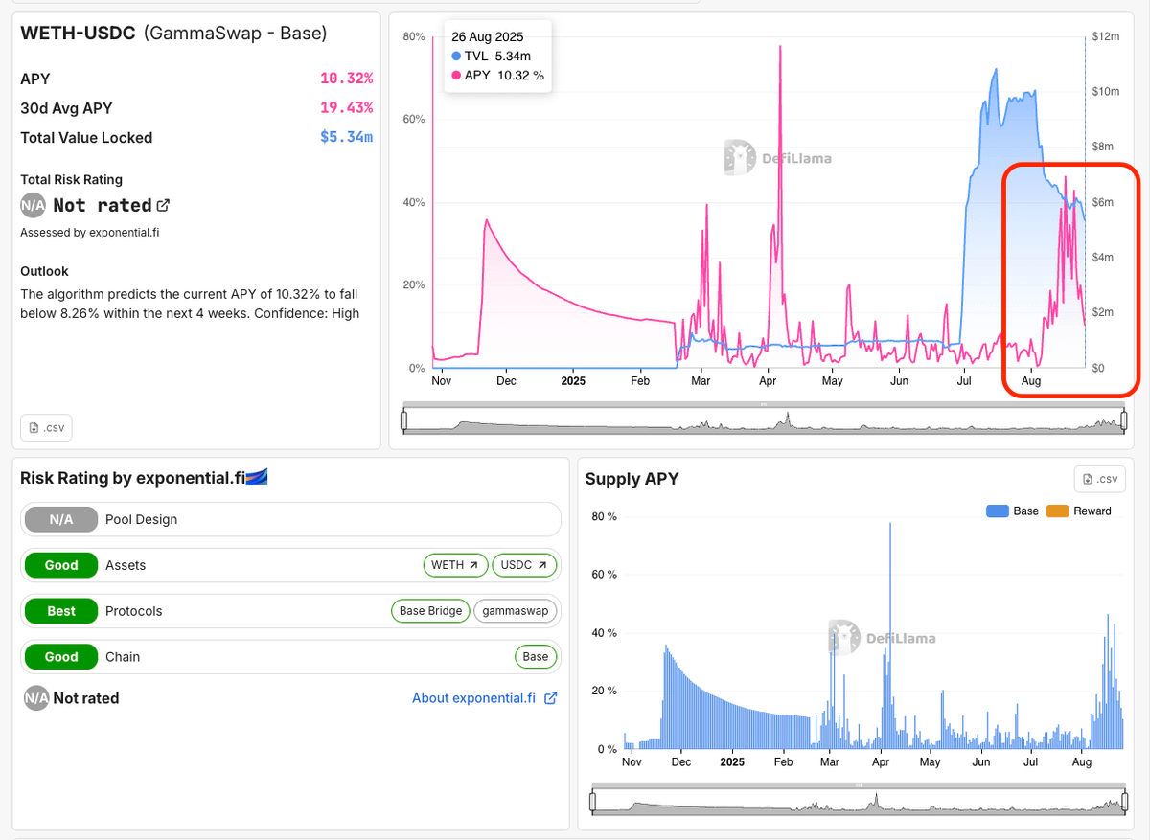Click the right handle of the Supply APY range slider
1150x840 pixels.
1123,801
